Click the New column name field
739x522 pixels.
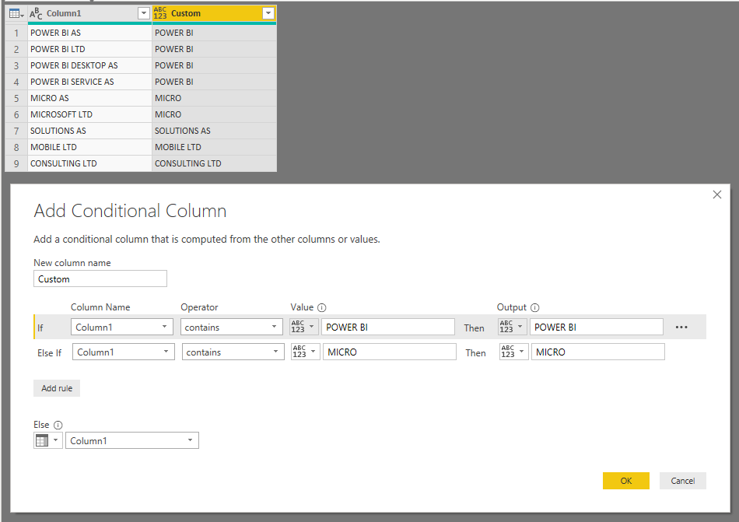click(100, 279)
